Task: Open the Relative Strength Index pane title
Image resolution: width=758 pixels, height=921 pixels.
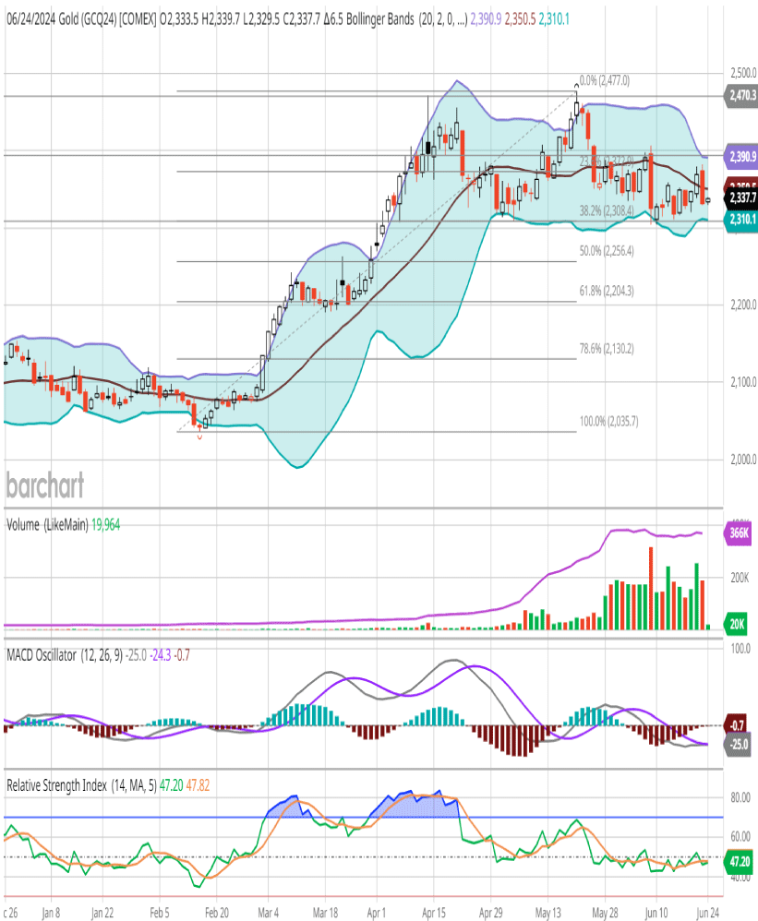Action: click(67, 784)
